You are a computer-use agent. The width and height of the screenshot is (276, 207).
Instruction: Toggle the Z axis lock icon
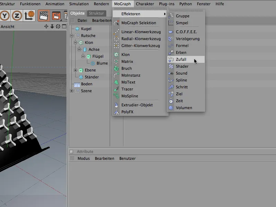pos(17,16)
